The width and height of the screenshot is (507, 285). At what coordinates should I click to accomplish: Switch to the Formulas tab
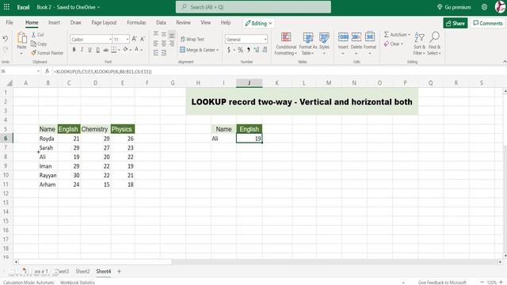(136, 22)
